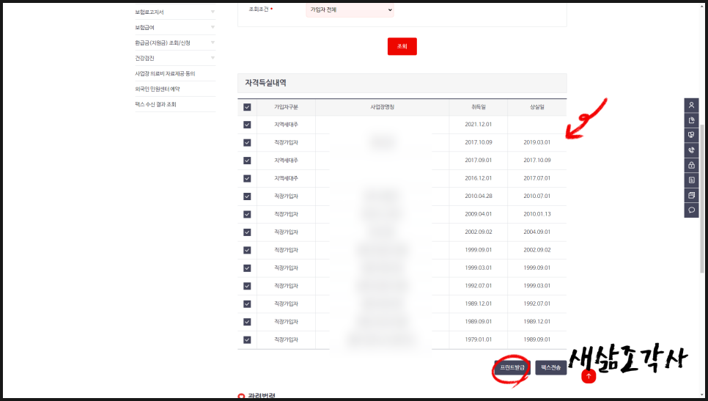The height and width of the screenshot is (401, 708).
Task: Expand the 보험료고지서 arrow in side menu
Action: point(213,12)
